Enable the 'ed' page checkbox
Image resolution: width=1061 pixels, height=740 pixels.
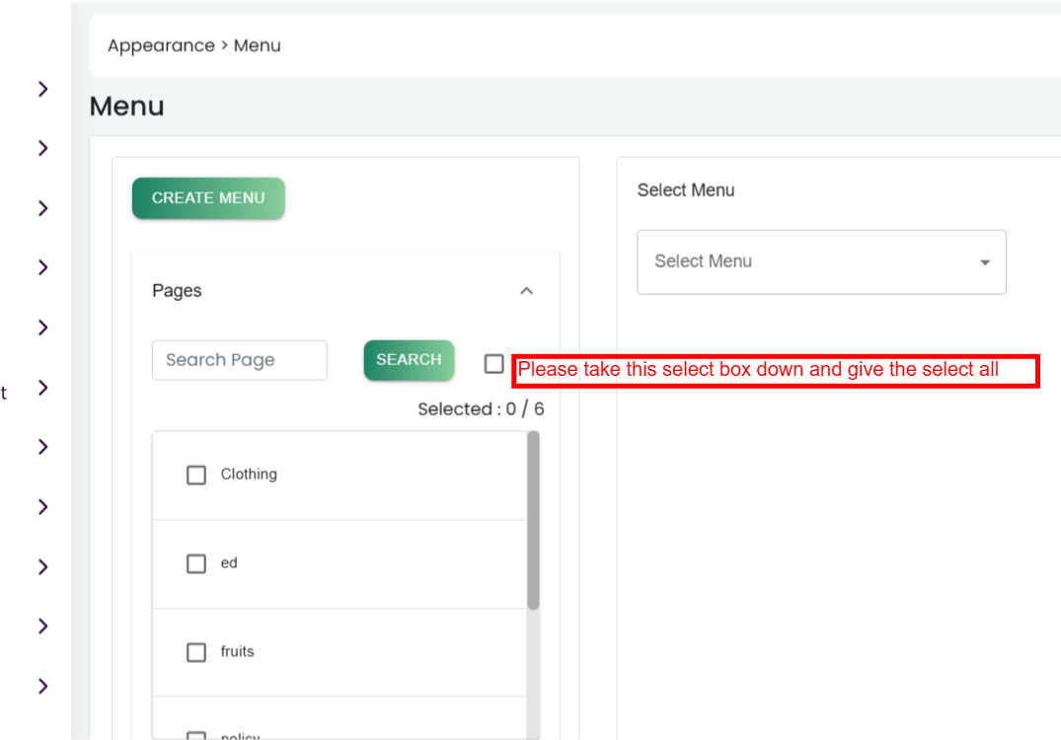(x=196, y=563)
